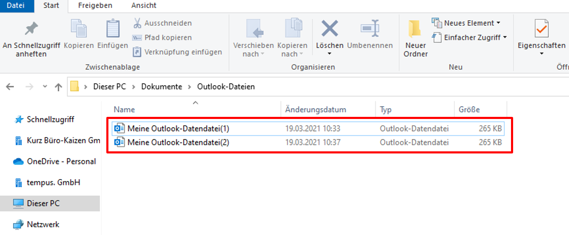Open the Einfacher Zugriff dropdown
The width and height of the screenshot is (569, 235).
[469, 37]
